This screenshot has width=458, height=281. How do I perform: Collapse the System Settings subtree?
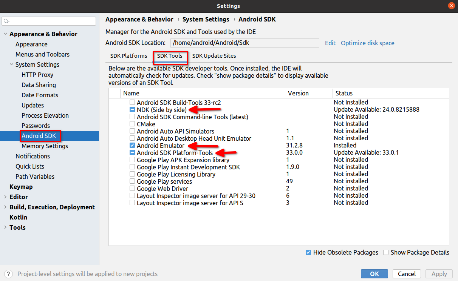coord(11,64)
